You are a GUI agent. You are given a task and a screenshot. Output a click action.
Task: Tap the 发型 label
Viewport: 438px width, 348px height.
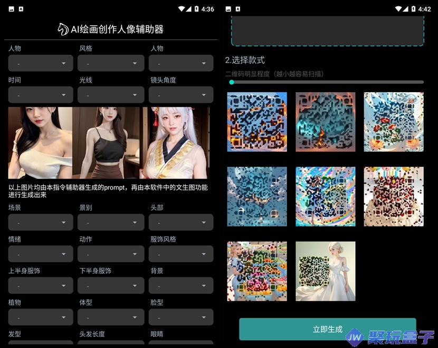point(15,334)
